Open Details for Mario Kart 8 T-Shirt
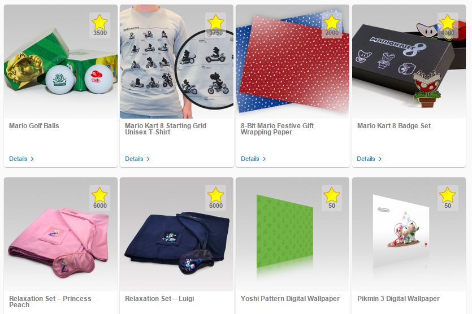The image size is (472, 314). click(137, 159)
